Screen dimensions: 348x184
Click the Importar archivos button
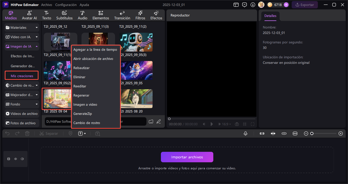187,157
